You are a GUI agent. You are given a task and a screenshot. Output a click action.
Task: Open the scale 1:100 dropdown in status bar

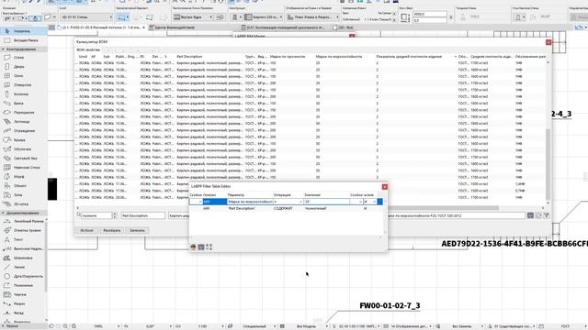coord(222,326)
